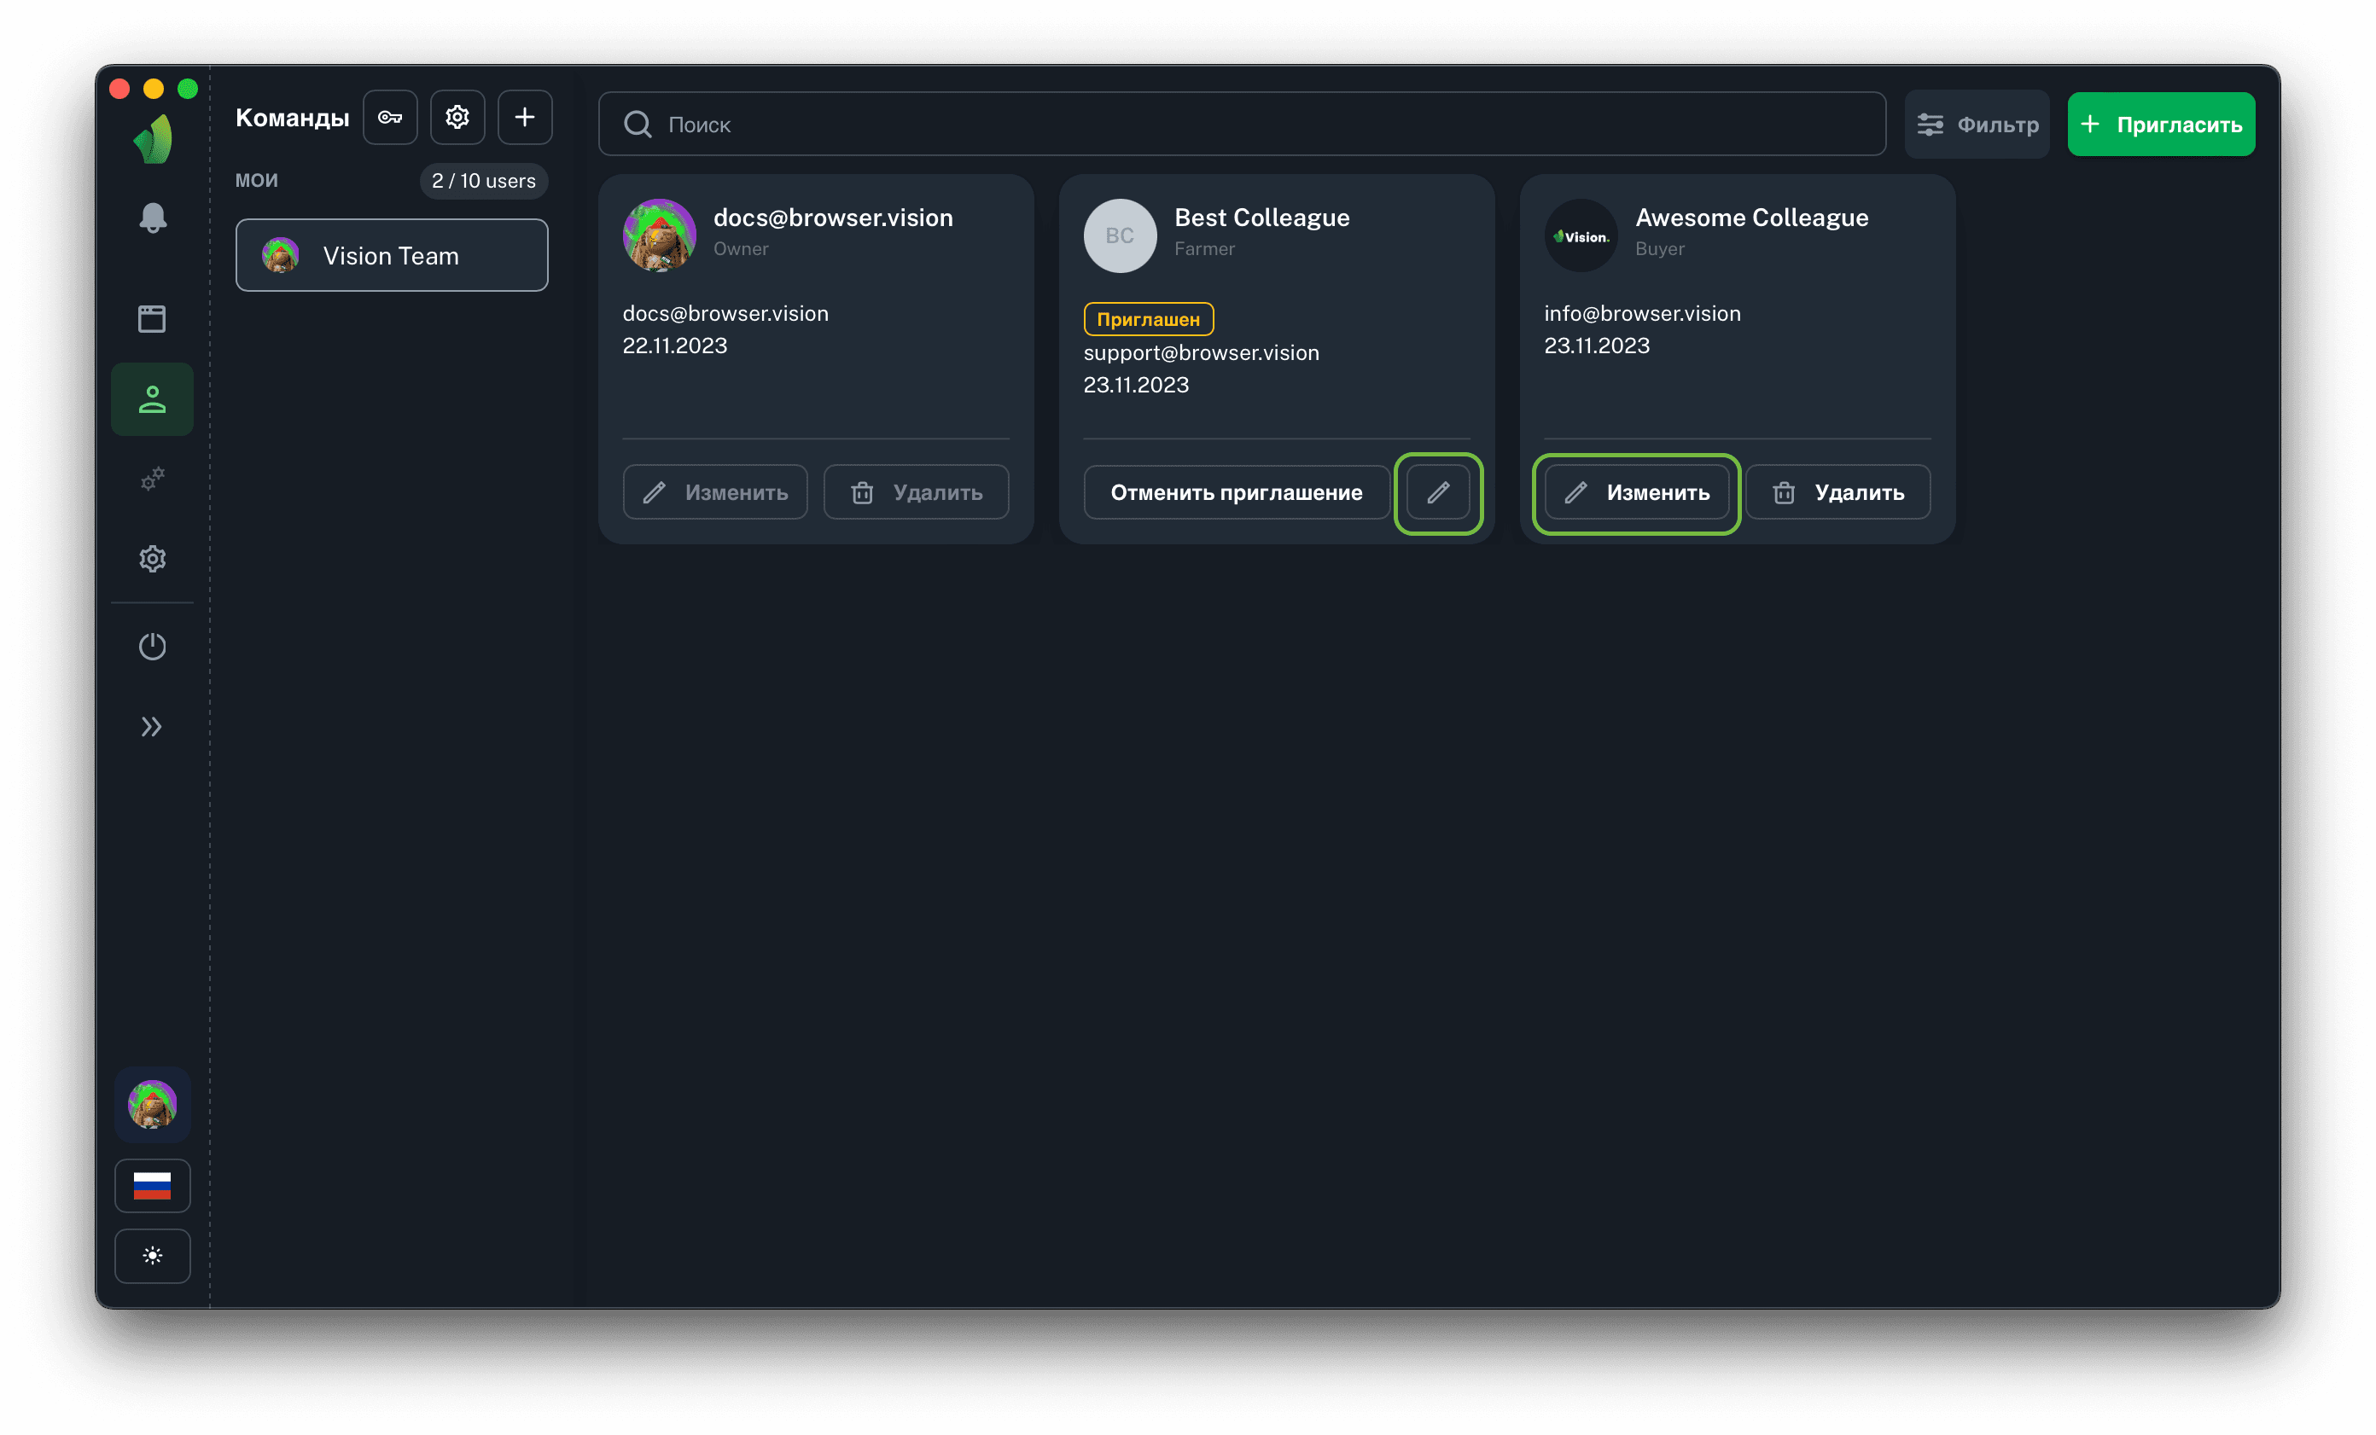Image resolution: width=2376 pixels, height=1435 pixels.
Task: Click pencil edit icon on Best Colleague card
Action: (x=1438, y=492)
